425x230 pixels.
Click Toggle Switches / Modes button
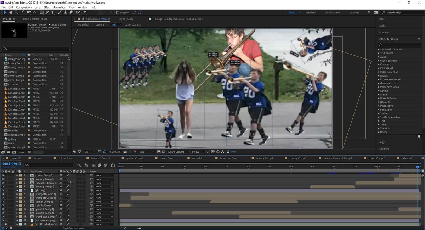(x=74, y=228)
